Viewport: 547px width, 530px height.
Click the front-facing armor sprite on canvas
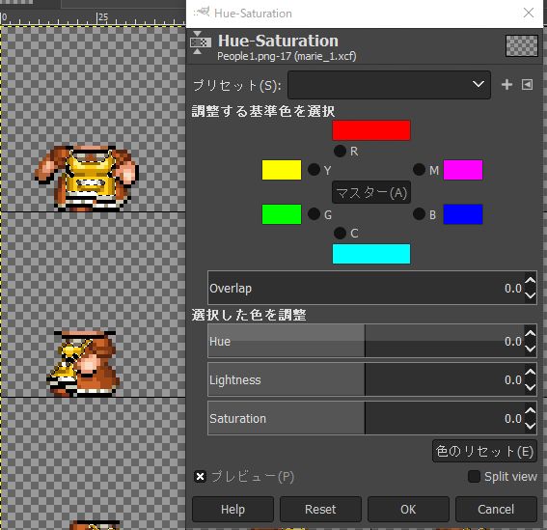click(87, 178)
